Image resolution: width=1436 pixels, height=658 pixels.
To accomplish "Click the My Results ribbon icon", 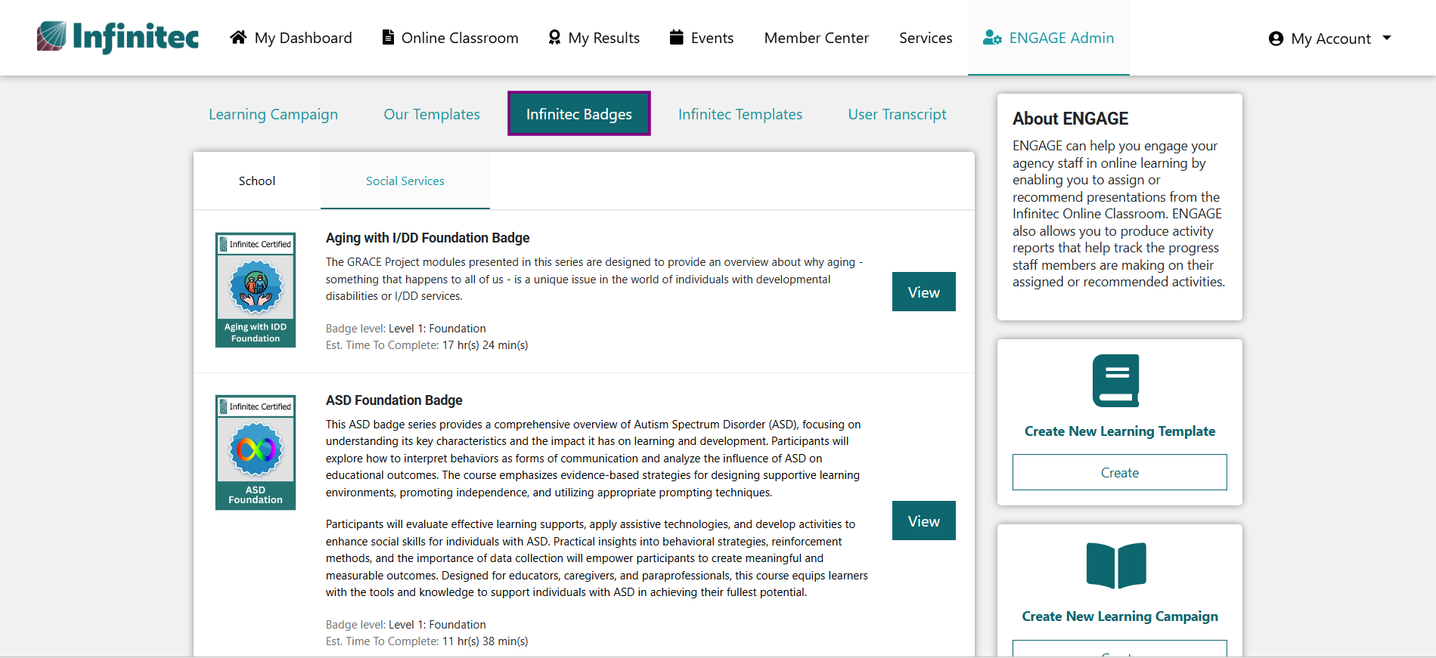I will click(554, 37).
